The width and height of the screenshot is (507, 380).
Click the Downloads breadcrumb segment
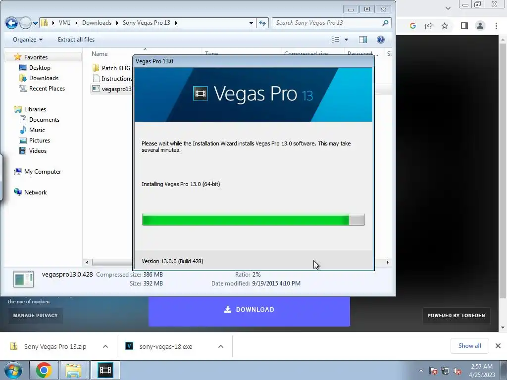point(97,23)
